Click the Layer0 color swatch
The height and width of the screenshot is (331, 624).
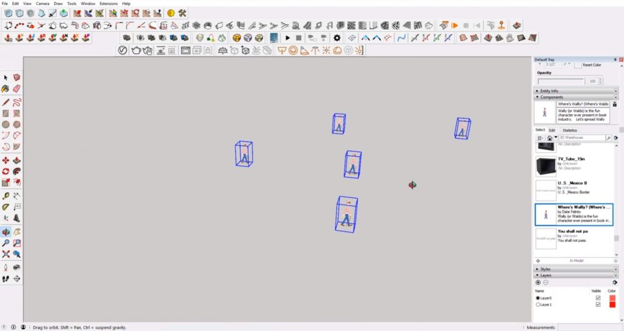point(612,298)
